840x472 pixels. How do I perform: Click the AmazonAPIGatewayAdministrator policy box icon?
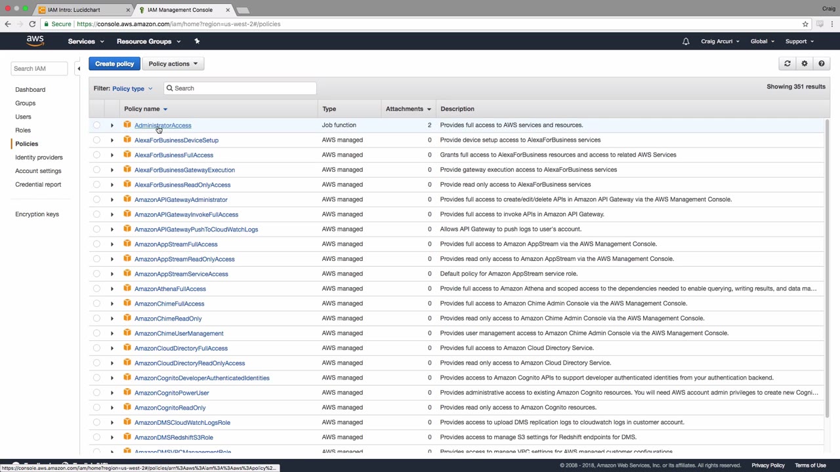point(127,199)
